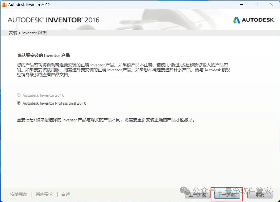Select the Autodesk Inventor Professional 2016 radio button
Viewport: 280px width, 202px height.
(x=19, y=103)
